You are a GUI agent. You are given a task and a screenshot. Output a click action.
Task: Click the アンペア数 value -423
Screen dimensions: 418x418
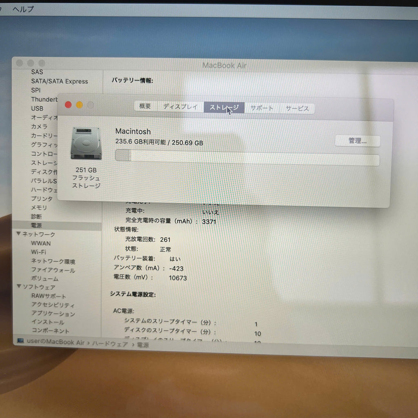click(x=176, y=269)
